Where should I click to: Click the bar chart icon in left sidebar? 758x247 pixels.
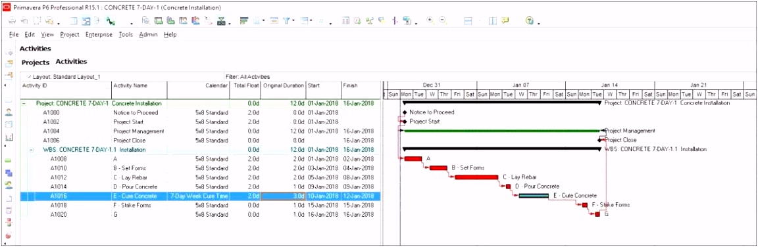tap(9, 137)
